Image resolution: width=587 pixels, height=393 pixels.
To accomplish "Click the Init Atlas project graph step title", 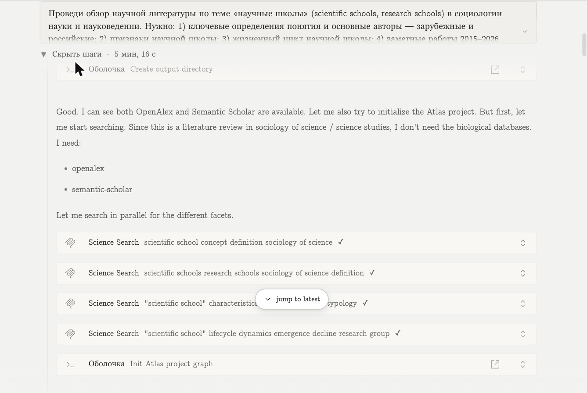I will (x=171, y=364).
